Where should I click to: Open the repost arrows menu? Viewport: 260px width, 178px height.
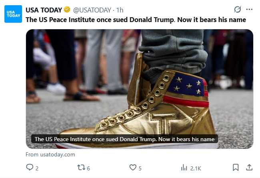click(81, 168)
